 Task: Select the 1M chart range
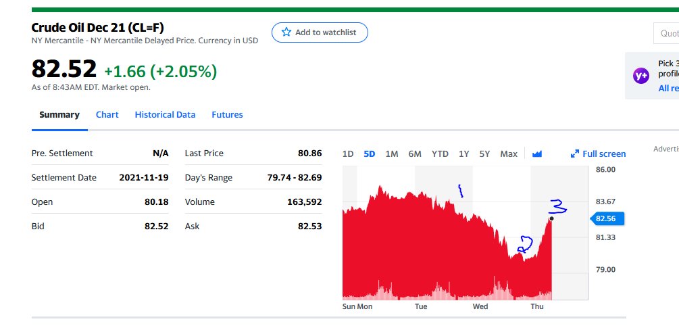(392, 154)
